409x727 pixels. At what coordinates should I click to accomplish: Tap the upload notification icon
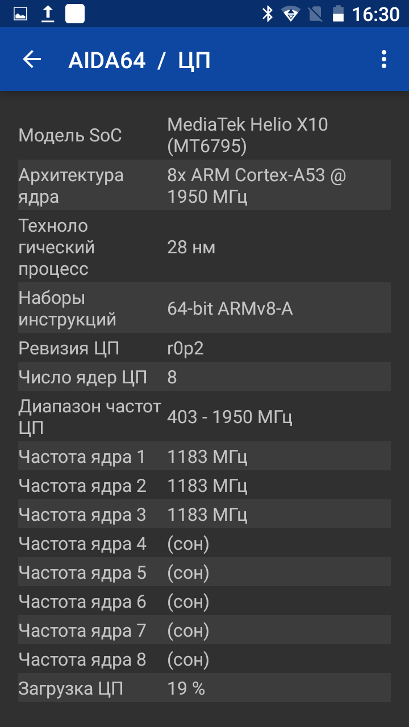[x=48, y=14]
